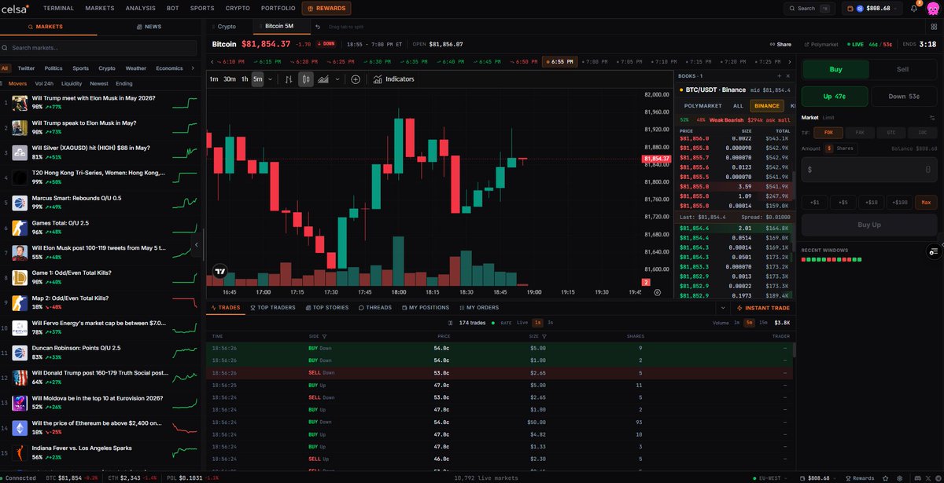Click the TradingView logo on chart

220,273
